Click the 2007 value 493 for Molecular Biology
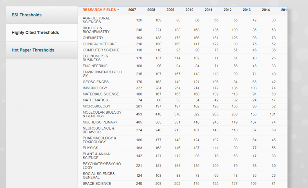This screenshot has height=188, width=308. tap(139, 114)
